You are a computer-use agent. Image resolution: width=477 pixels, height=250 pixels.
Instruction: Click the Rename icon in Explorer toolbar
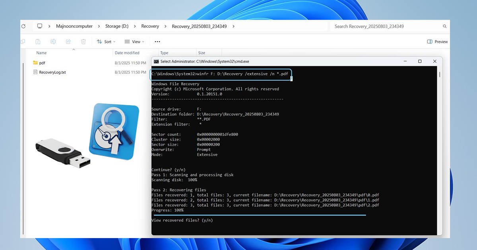click(x=53, y=42)
